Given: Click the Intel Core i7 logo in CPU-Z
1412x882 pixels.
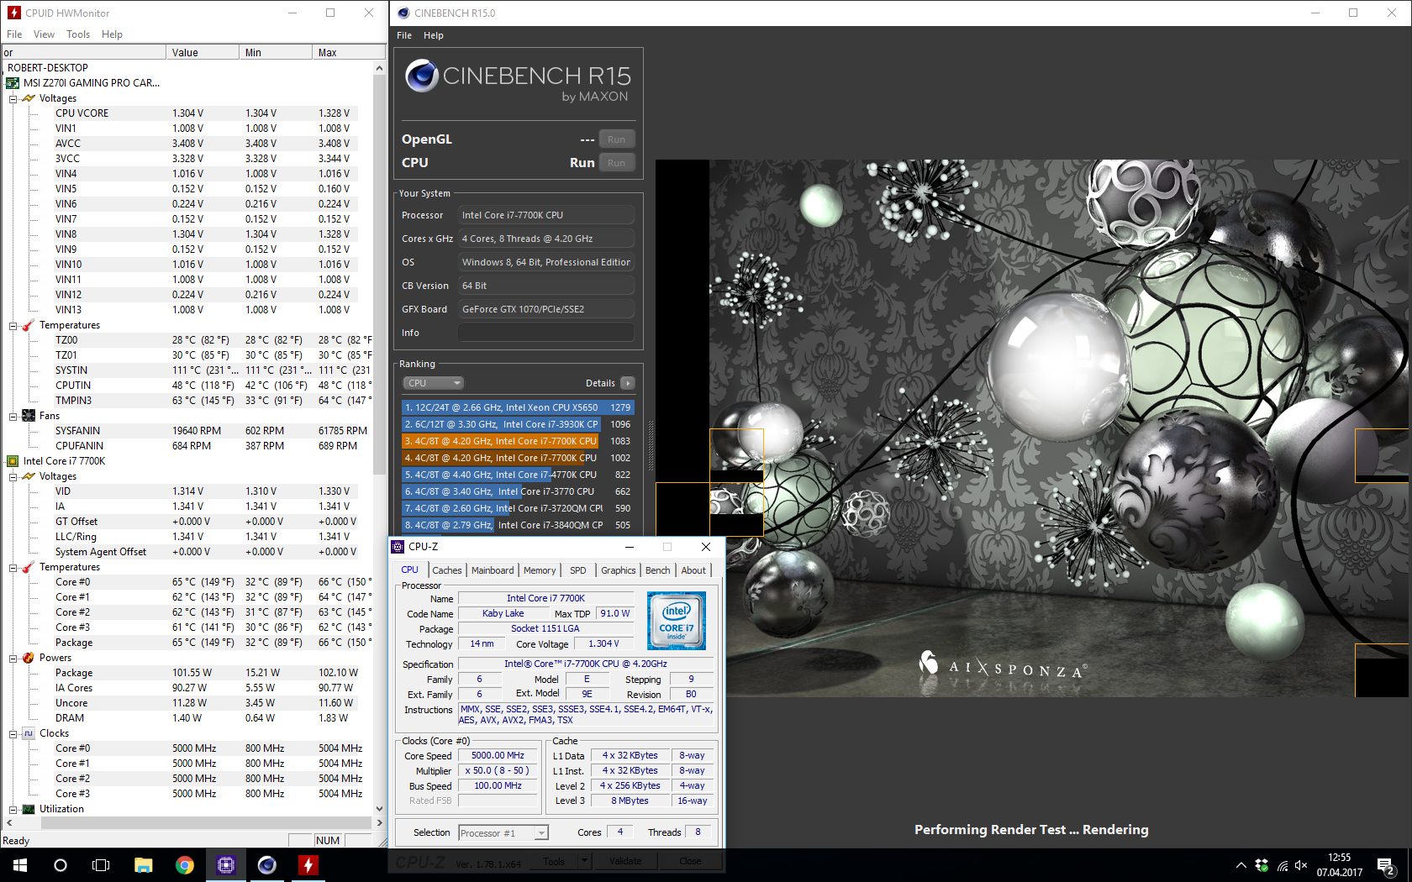Looking at the screenshot, I should [677, 621].
